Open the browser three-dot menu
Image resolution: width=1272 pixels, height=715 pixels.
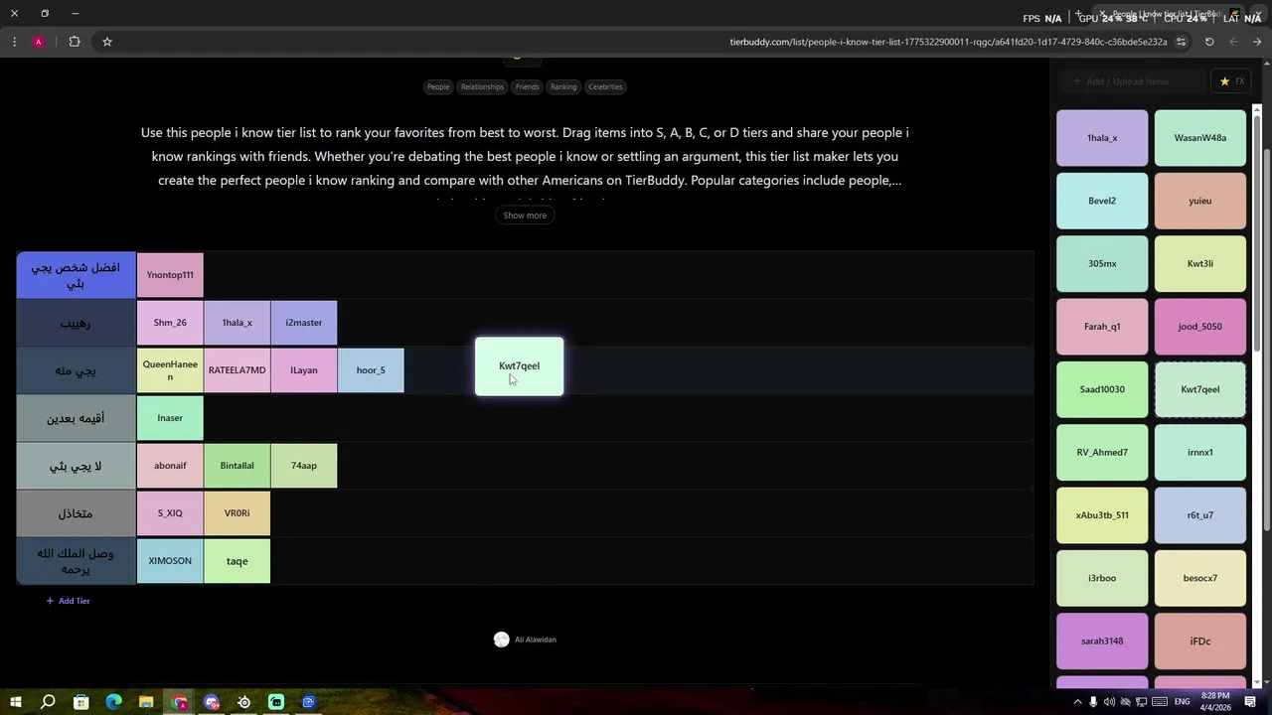(14, 42)
